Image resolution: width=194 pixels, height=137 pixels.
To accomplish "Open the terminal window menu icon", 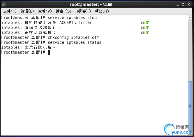I will coord(4,5).
